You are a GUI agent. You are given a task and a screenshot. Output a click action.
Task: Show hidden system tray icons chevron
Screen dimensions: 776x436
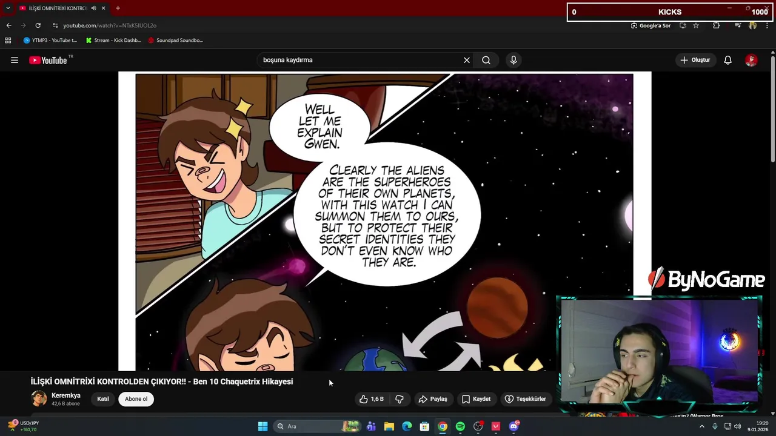click(x=702, y=426)
